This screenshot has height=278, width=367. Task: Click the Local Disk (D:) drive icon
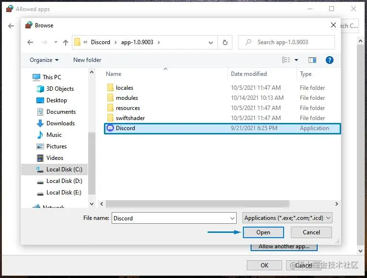pyautogui.click(x=40, y=182)
